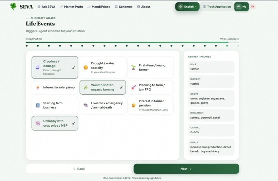Select Drought / water scarcity option
Viewport: 278px width, 181px height.
[x=103, y=67]
